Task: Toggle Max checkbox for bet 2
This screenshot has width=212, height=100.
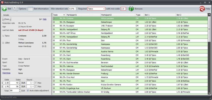Action: click(36, 87)
